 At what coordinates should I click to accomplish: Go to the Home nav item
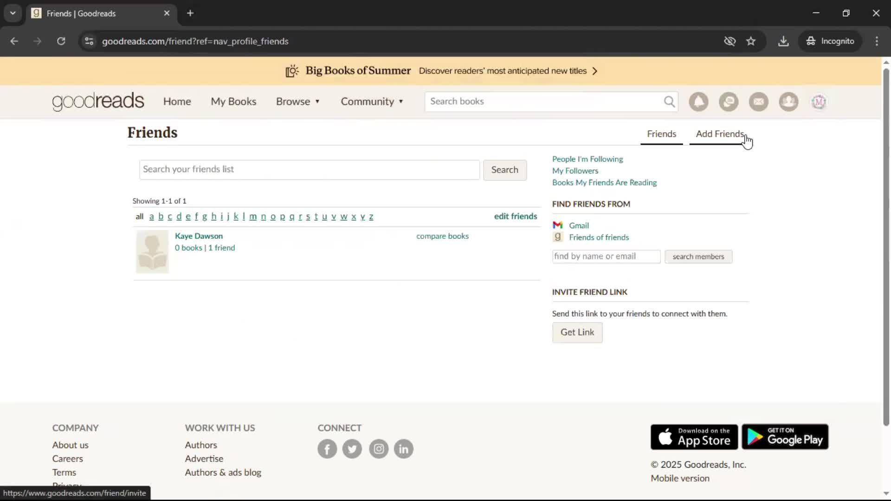[x=177, y=102]
